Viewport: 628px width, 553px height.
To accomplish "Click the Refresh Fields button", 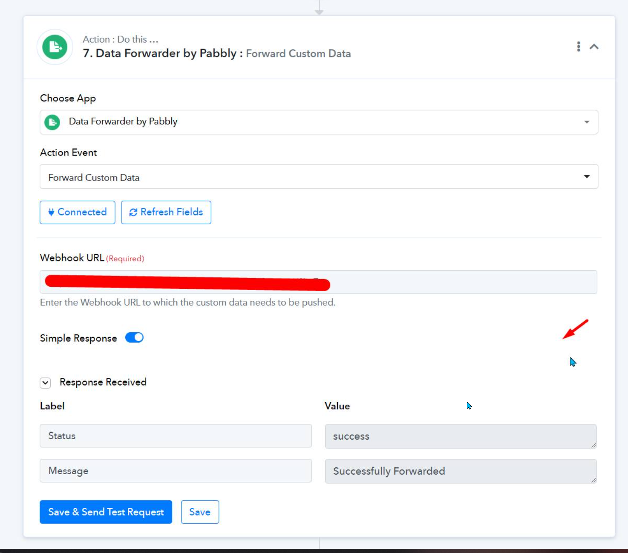I will click(x=166, y=212).
